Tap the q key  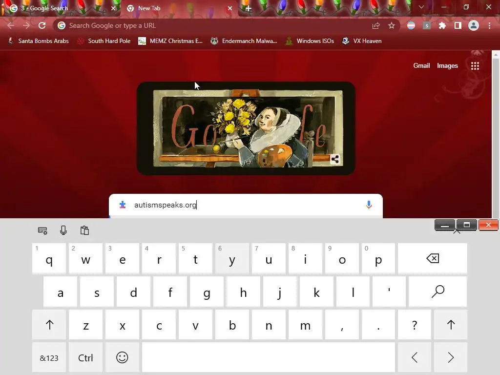point(49,258)
